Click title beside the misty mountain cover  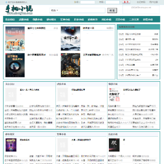[88, 28]
